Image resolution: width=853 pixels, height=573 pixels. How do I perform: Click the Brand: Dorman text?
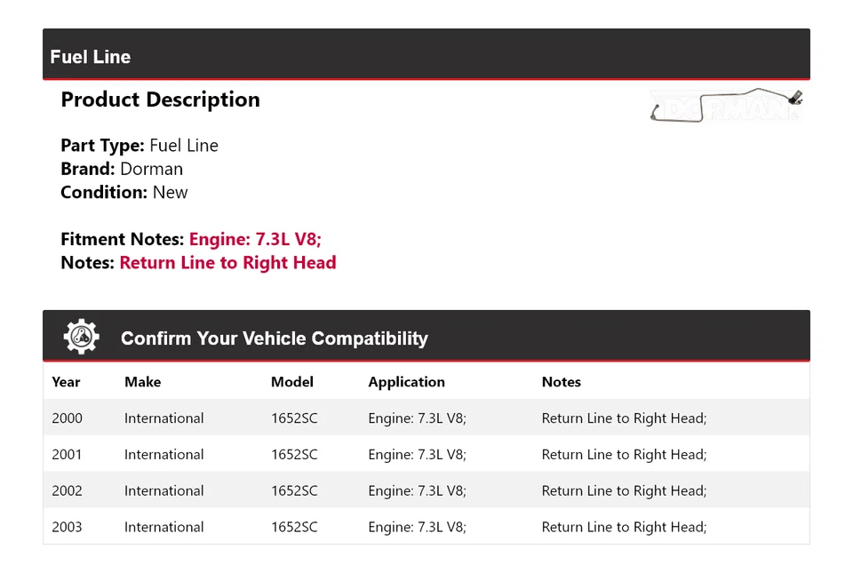[x=122, y=169]
